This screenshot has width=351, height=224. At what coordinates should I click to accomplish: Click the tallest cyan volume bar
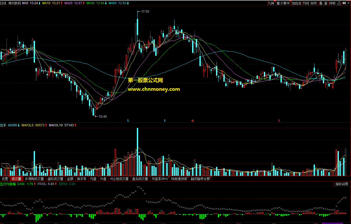[x=137, y=152]
